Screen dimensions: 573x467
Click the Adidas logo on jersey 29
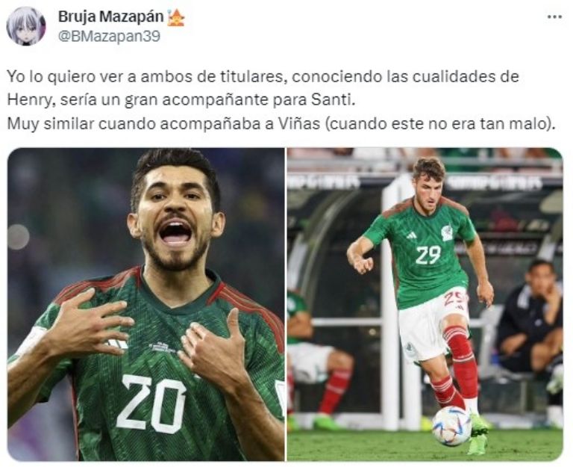(411, 235)
